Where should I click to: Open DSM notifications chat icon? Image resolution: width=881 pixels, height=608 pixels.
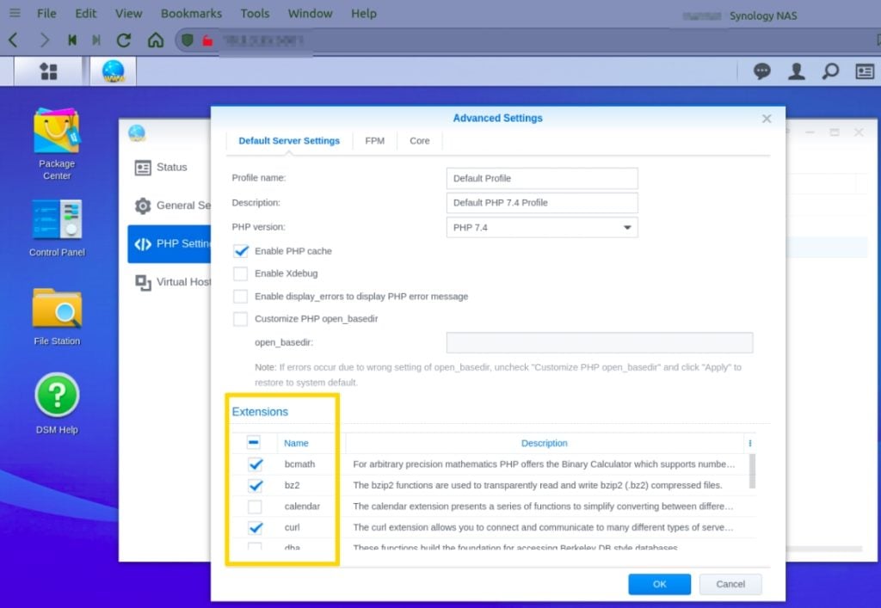click(762, 71)
